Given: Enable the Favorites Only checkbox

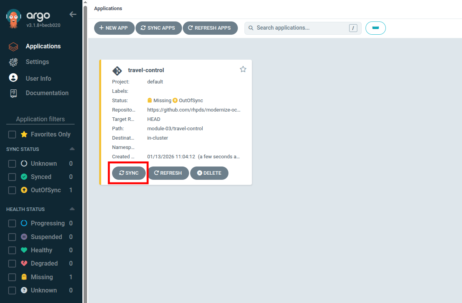Looking at the screenshot, I should [x=11, y=134].
